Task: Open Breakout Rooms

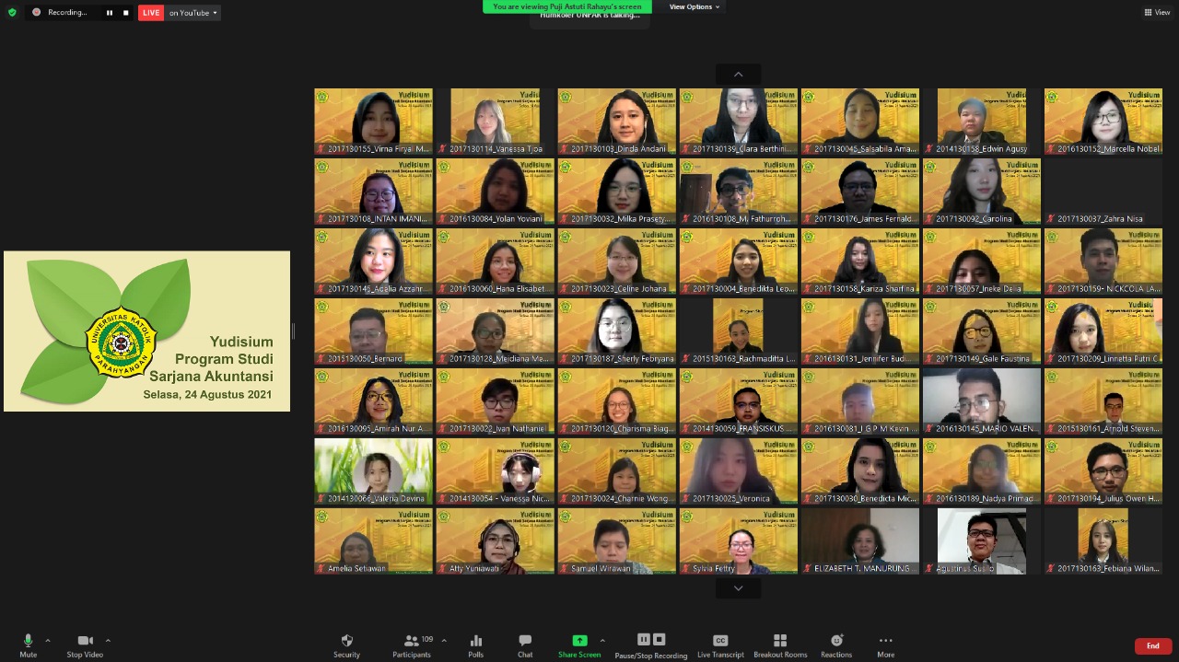Action: tap(779, 645)
